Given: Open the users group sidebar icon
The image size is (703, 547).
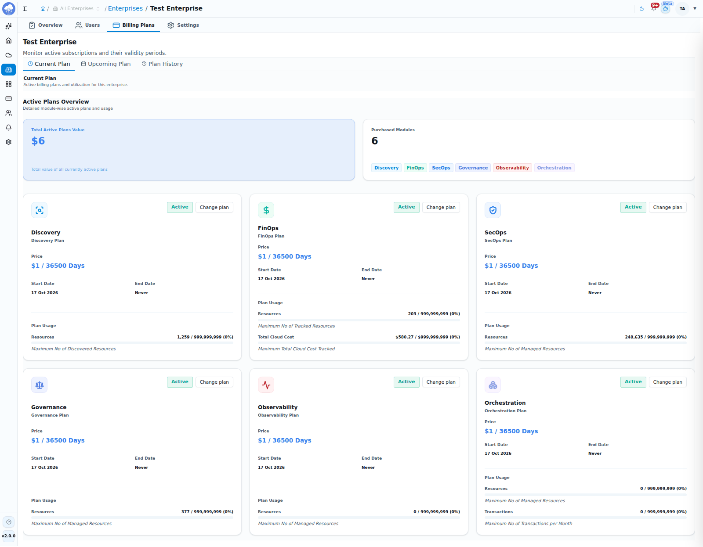Looking at the screenshot, I should 8,113.
